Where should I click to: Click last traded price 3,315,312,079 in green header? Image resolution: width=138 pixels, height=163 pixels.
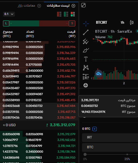[62, 125]
